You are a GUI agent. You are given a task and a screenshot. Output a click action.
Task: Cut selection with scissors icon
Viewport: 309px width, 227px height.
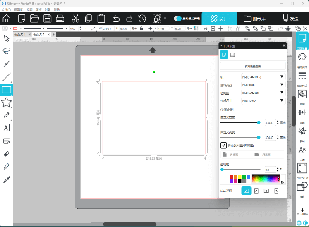point(75,19)
